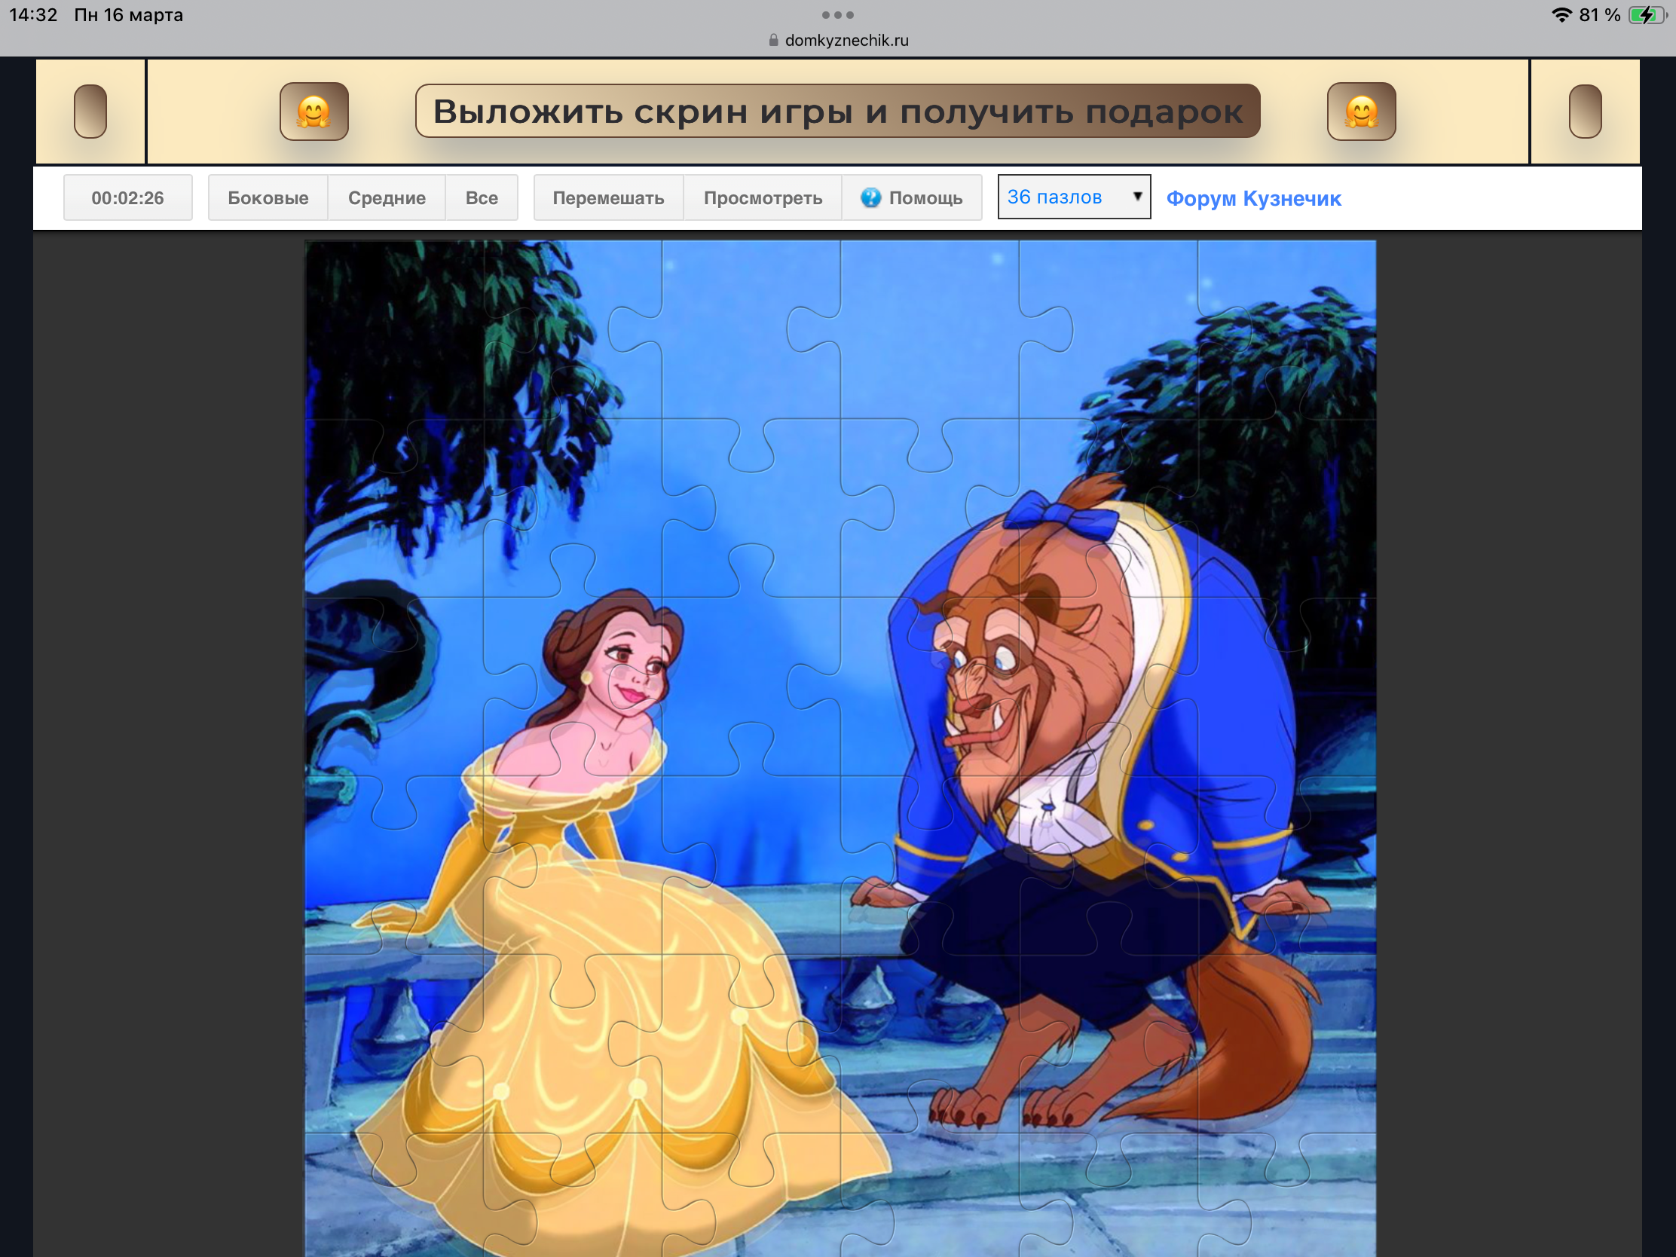The height and width of the screenshot is (1257, 1676).
Task: Tap the padlock icon in address bar
Action: [773, 40]
